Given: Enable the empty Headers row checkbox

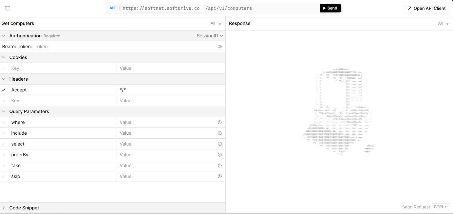Looking at the screenshot, I should click(x=4, y=101).
